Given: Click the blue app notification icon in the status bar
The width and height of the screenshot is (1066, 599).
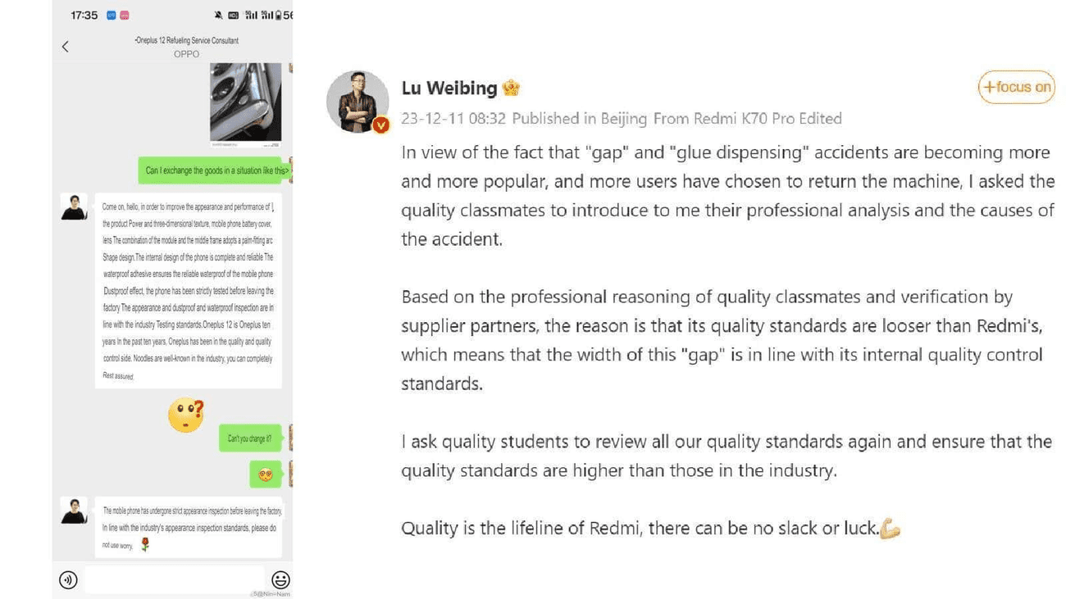Looking at the screenshot, I should pyautogui.click(x=112, y=15).
